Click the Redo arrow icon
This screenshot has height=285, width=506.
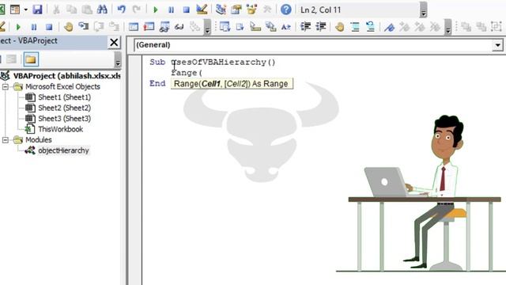click(137, 9)
